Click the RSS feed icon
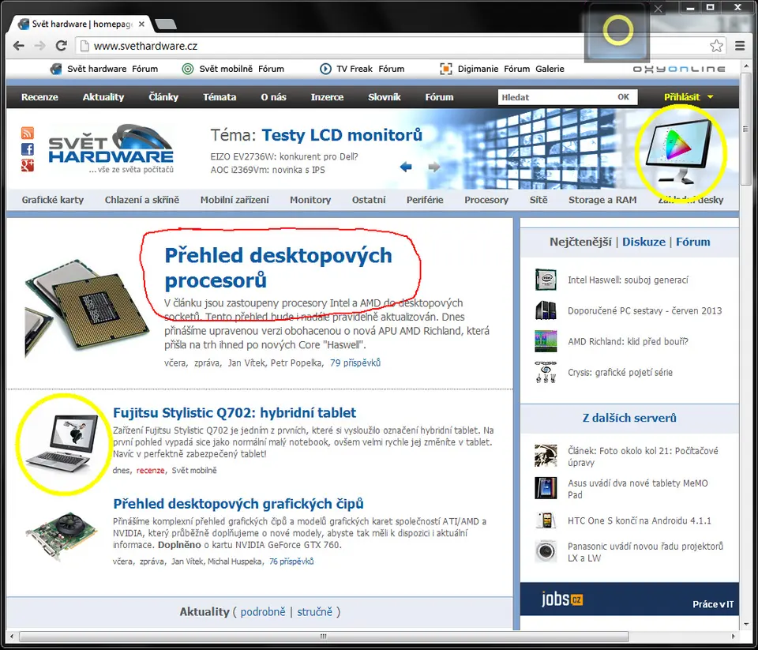This screenshot has height=650, width=758. click(x=28, y=133)
